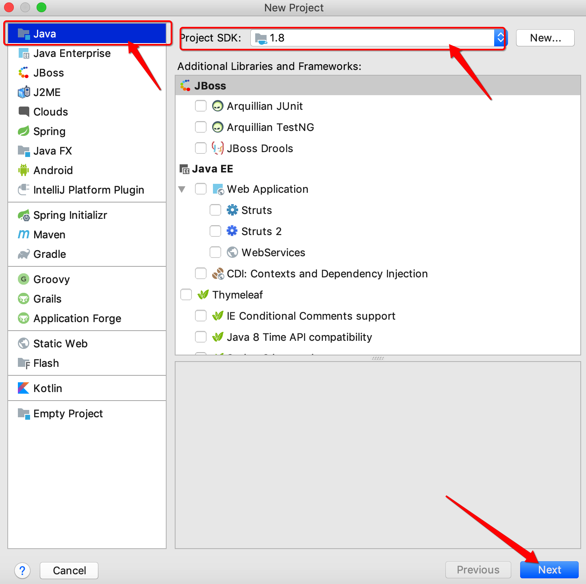Select Java Enterprise project type
Screen dimensions: 586x584
click(x=87, y=53)
